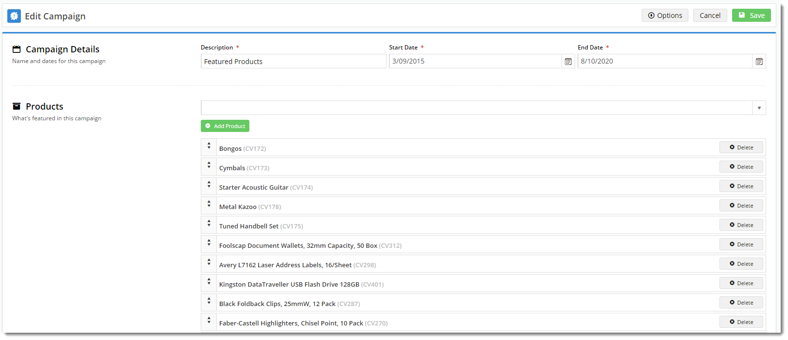Image resolution: width=788 pixels, height=340 pixels.
Task: Click the Avery L7162 Laser Address Labels text
Action: (298, 265)
